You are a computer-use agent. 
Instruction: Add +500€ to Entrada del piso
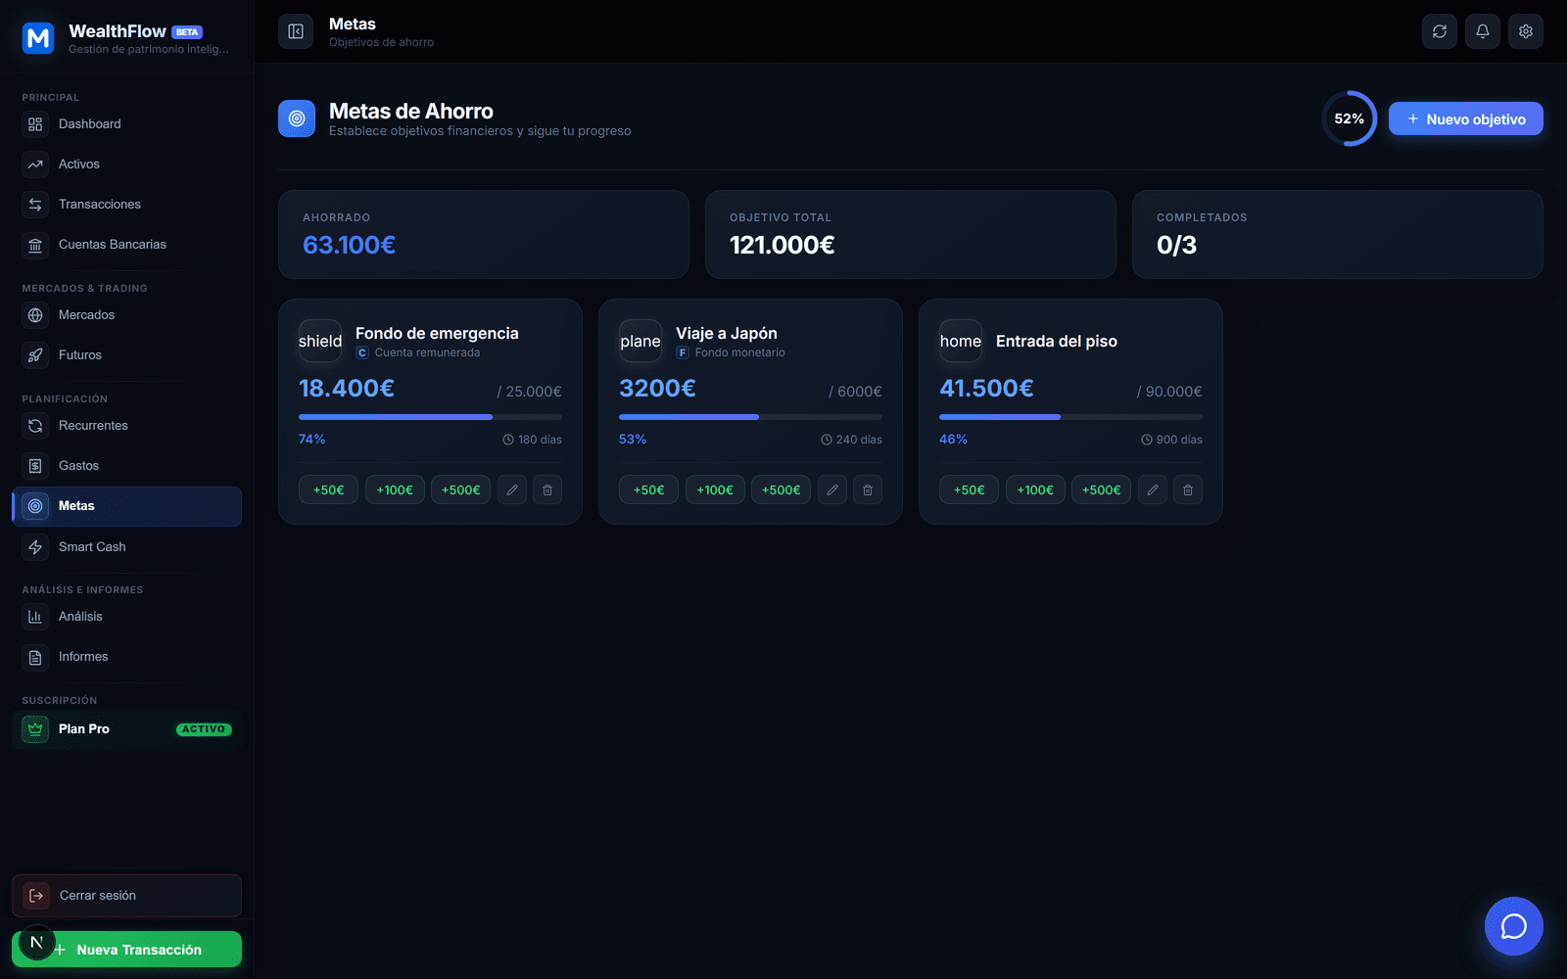[x=1101, y=489]
